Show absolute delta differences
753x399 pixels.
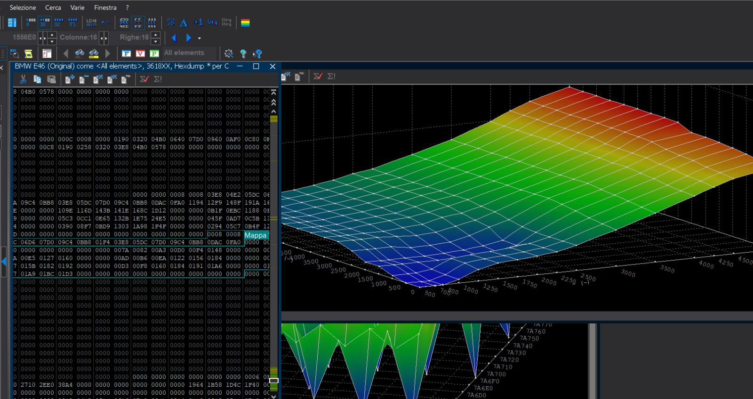click(184, 22)
